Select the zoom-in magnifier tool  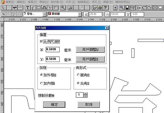coord(63,8)
